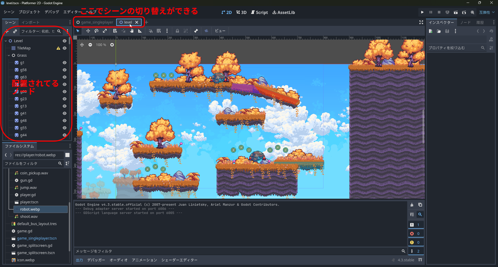Switch to the 3D workspace
Screen dimensions: 498x267
(x=241, y=12)
